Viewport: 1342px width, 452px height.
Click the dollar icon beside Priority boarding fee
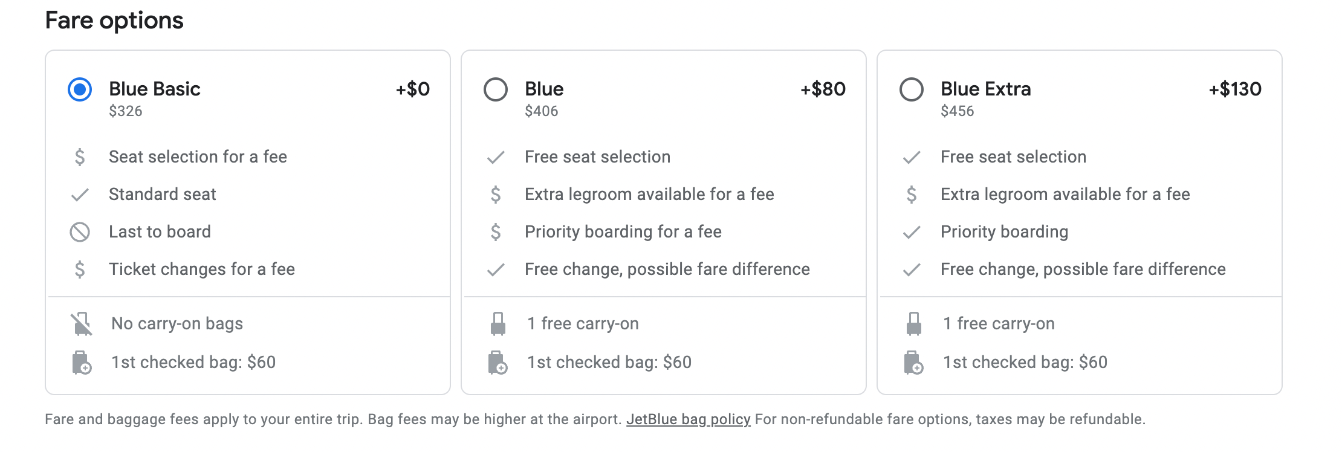(x=496, y=232)
